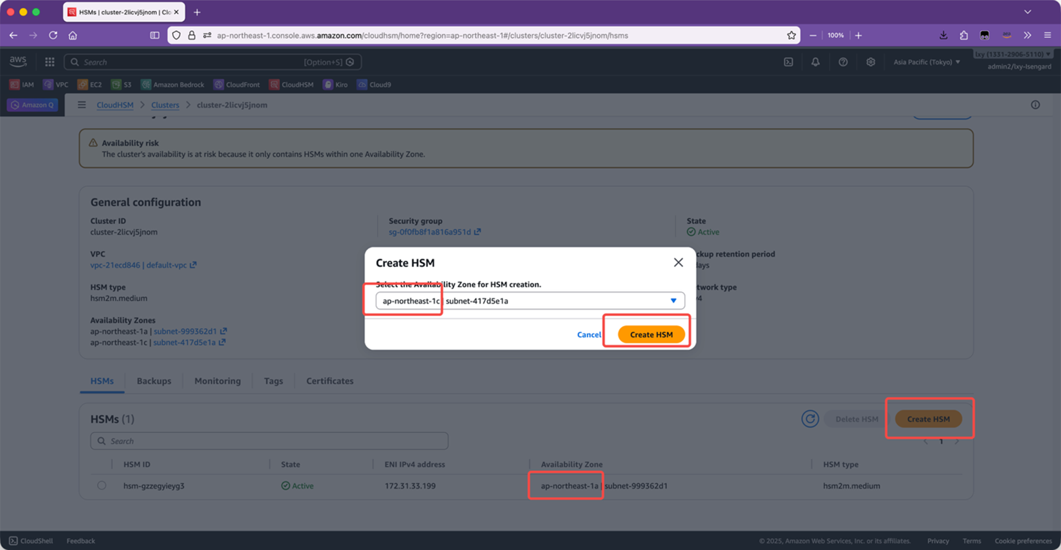Click the CloudHSM shortcut in favorites bar
Viewport: 1061px width, 550px height.
[291, 85]
